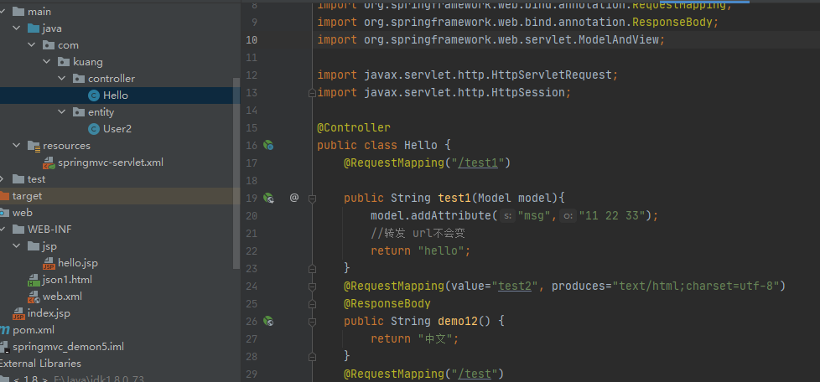
Task: Collapse the controller package chevron
Action: point(62,79)
